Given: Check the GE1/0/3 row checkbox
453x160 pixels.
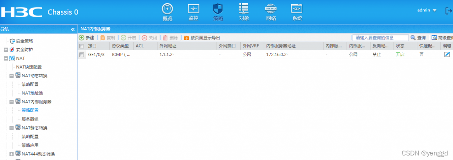Looking at the screenshot, I should pos(82,55).
